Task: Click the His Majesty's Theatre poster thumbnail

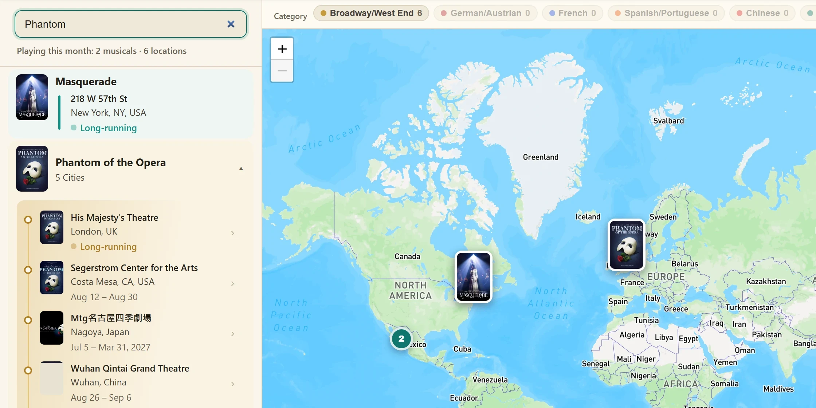Action: [52, 227]
